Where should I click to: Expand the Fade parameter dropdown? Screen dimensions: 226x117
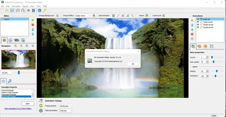[x=66, y=111]
